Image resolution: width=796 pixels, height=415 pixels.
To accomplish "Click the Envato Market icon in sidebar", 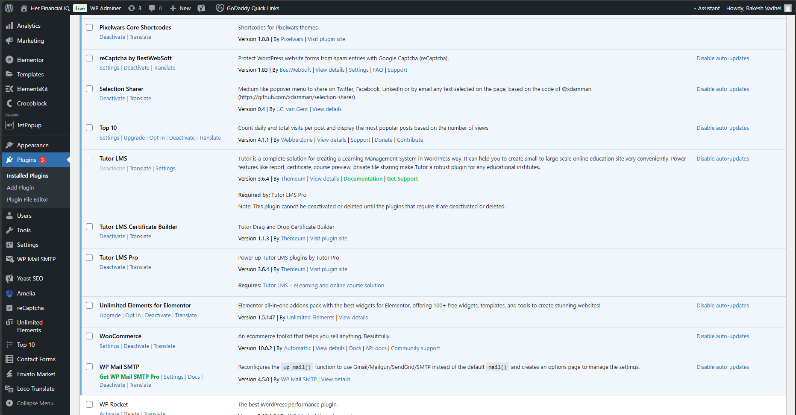I will click(9, 374).
